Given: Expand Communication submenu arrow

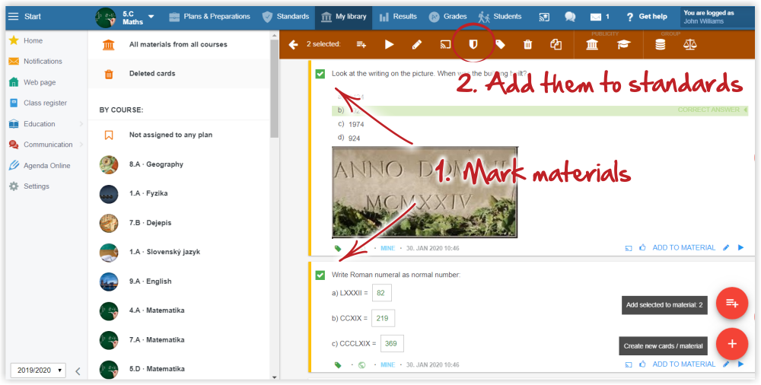Looking at the screenshot, I should tap(81, 145).
